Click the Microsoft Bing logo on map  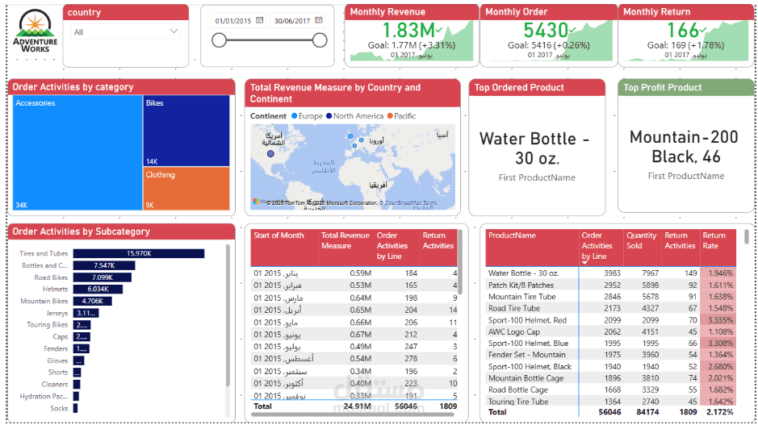pos(257,202)
